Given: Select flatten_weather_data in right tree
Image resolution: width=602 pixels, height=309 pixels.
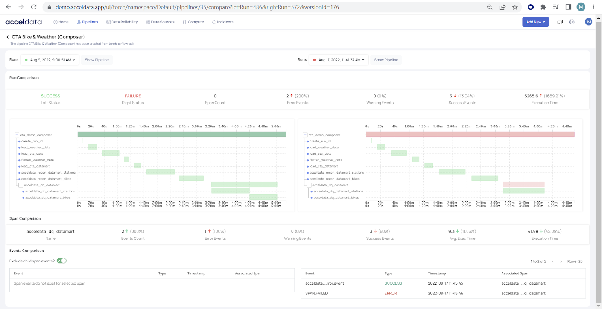Looking at the screenshot, I should 326,160.
